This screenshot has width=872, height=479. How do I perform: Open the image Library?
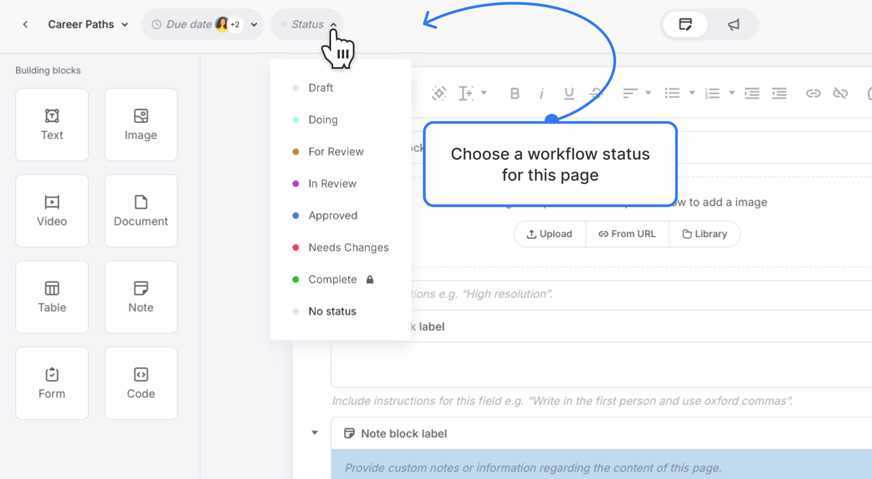point(705,234)
